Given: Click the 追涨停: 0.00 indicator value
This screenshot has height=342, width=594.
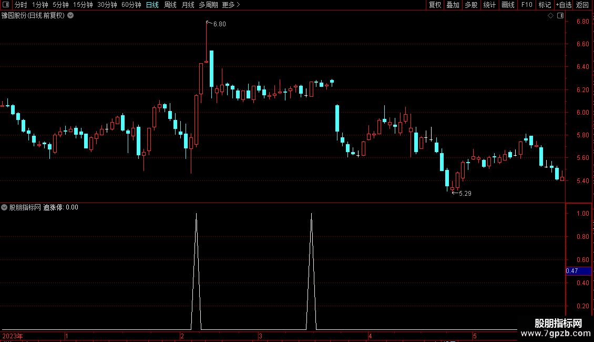Looking at the screenshot, I should [x=60, y=207].
